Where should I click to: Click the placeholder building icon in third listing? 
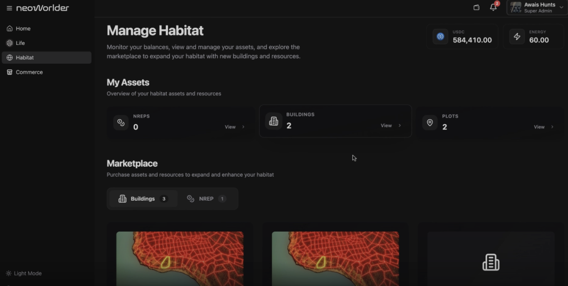(x=491, y=262)
